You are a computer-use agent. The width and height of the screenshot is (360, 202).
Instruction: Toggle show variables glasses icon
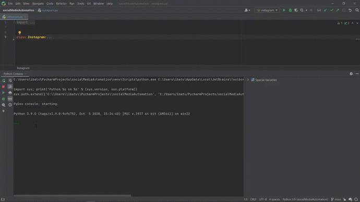[x=10, y=99]
